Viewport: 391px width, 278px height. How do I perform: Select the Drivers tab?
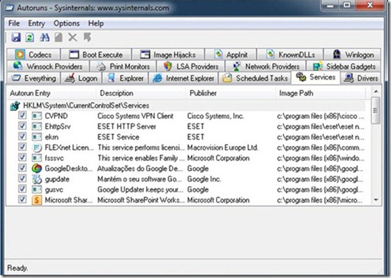[x=360, y=78]
